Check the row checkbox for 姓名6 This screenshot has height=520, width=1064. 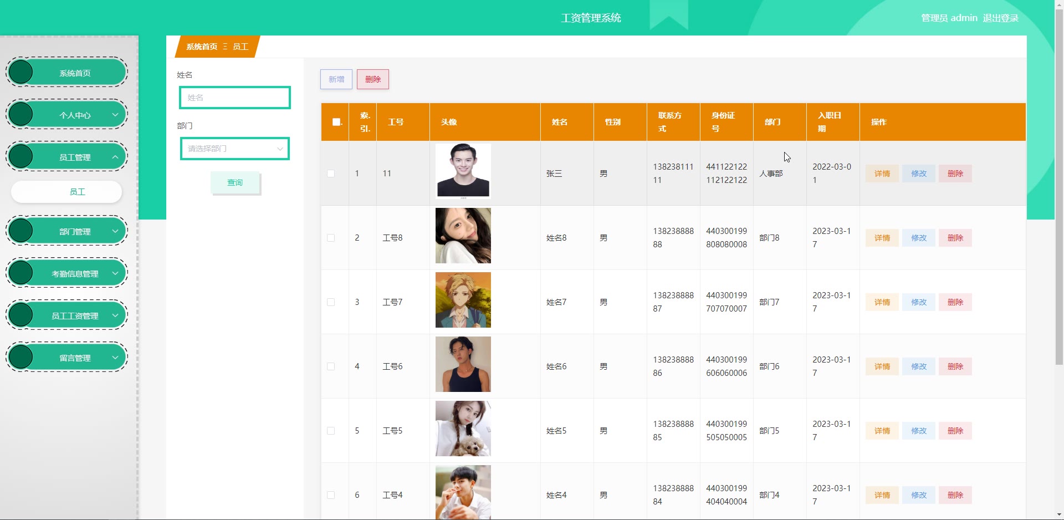[x=331, y=366]
